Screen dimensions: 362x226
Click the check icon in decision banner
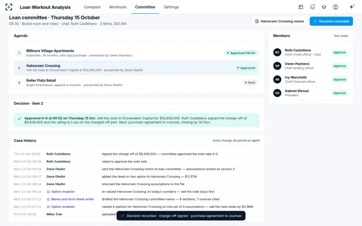20,118
